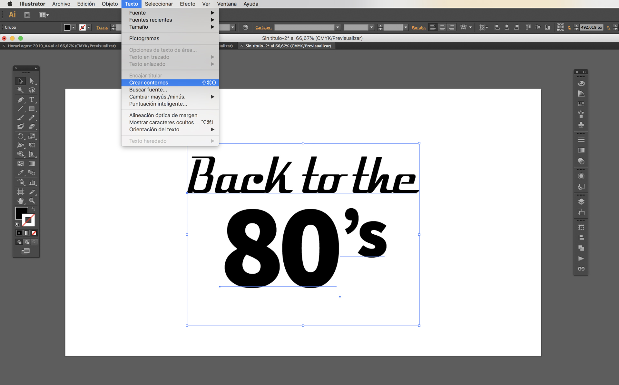Select the Scale tool
The image size is (619, 385).
(32, 136)
